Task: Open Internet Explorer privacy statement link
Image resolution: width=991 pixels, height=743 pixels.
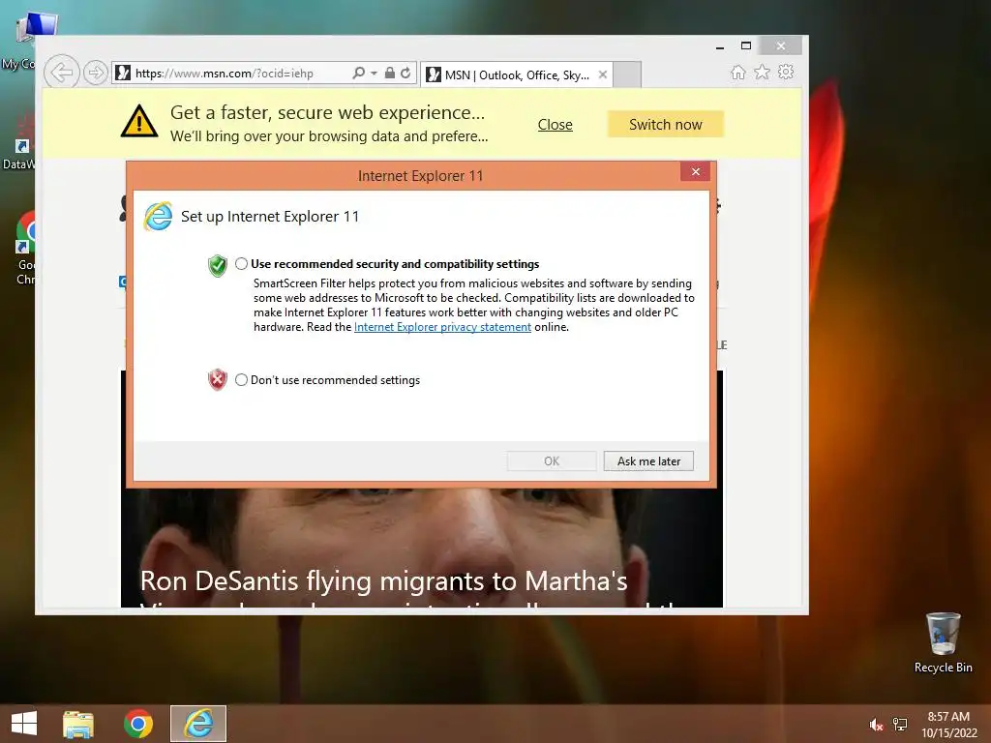Action: [x=442, y=327]
